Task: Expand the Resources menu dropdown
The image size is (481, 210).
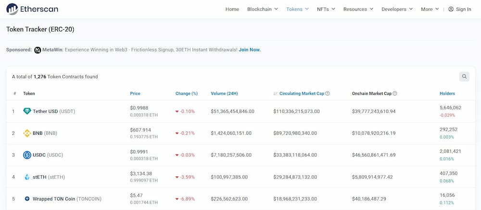Action: (x=358, y=9)
